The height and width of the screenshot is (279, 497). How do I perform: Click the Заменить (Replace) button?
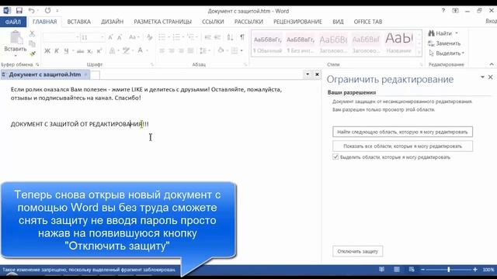click(x=444, y=43)
